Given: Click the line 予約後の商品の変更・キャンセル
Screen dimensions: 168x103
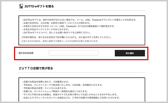Looking at the screenshot, I should pyautogui.click(x=44, y=88).
